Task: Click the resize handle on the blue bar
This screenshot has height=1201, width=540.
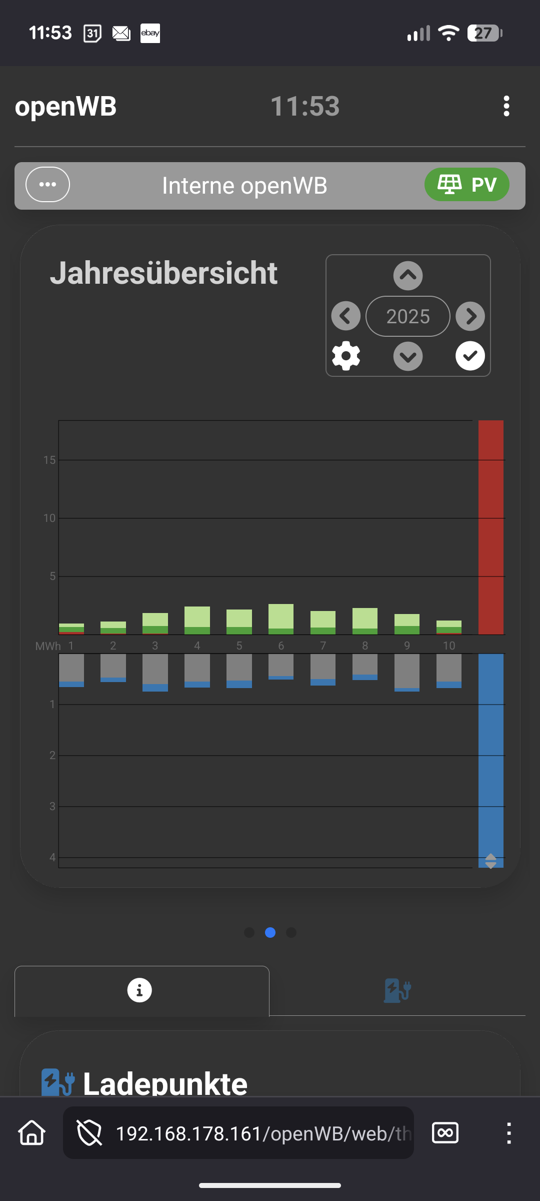Action: point(490,861)
